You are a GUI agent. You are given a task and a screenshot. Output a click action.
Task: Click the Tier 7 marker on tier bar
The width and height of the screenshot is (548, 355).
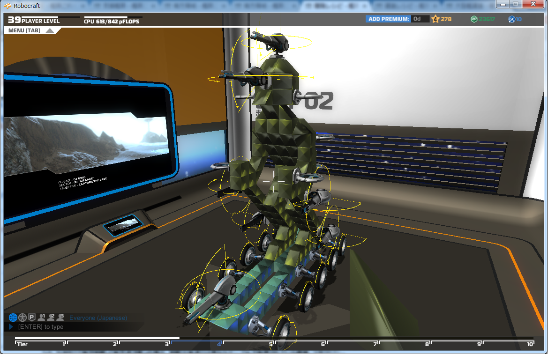(x=375, y=344)
